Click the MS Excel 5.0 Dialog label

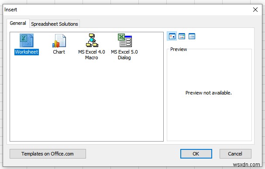coord(124,54)
